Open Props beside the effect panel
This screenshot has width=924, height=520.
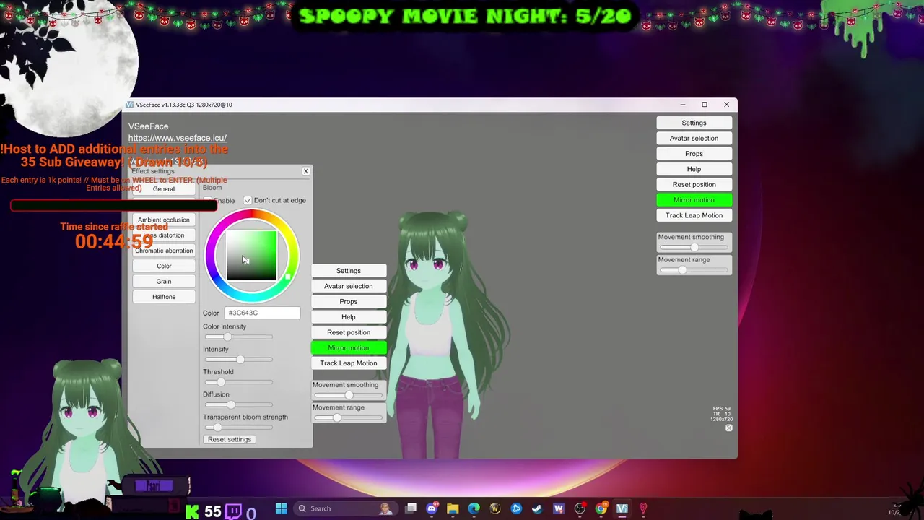(x=349, y=301)
